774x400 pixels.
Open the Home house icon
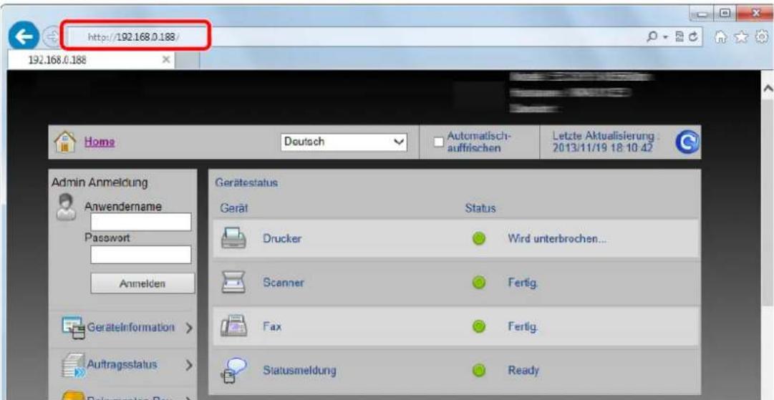point(67,142)
